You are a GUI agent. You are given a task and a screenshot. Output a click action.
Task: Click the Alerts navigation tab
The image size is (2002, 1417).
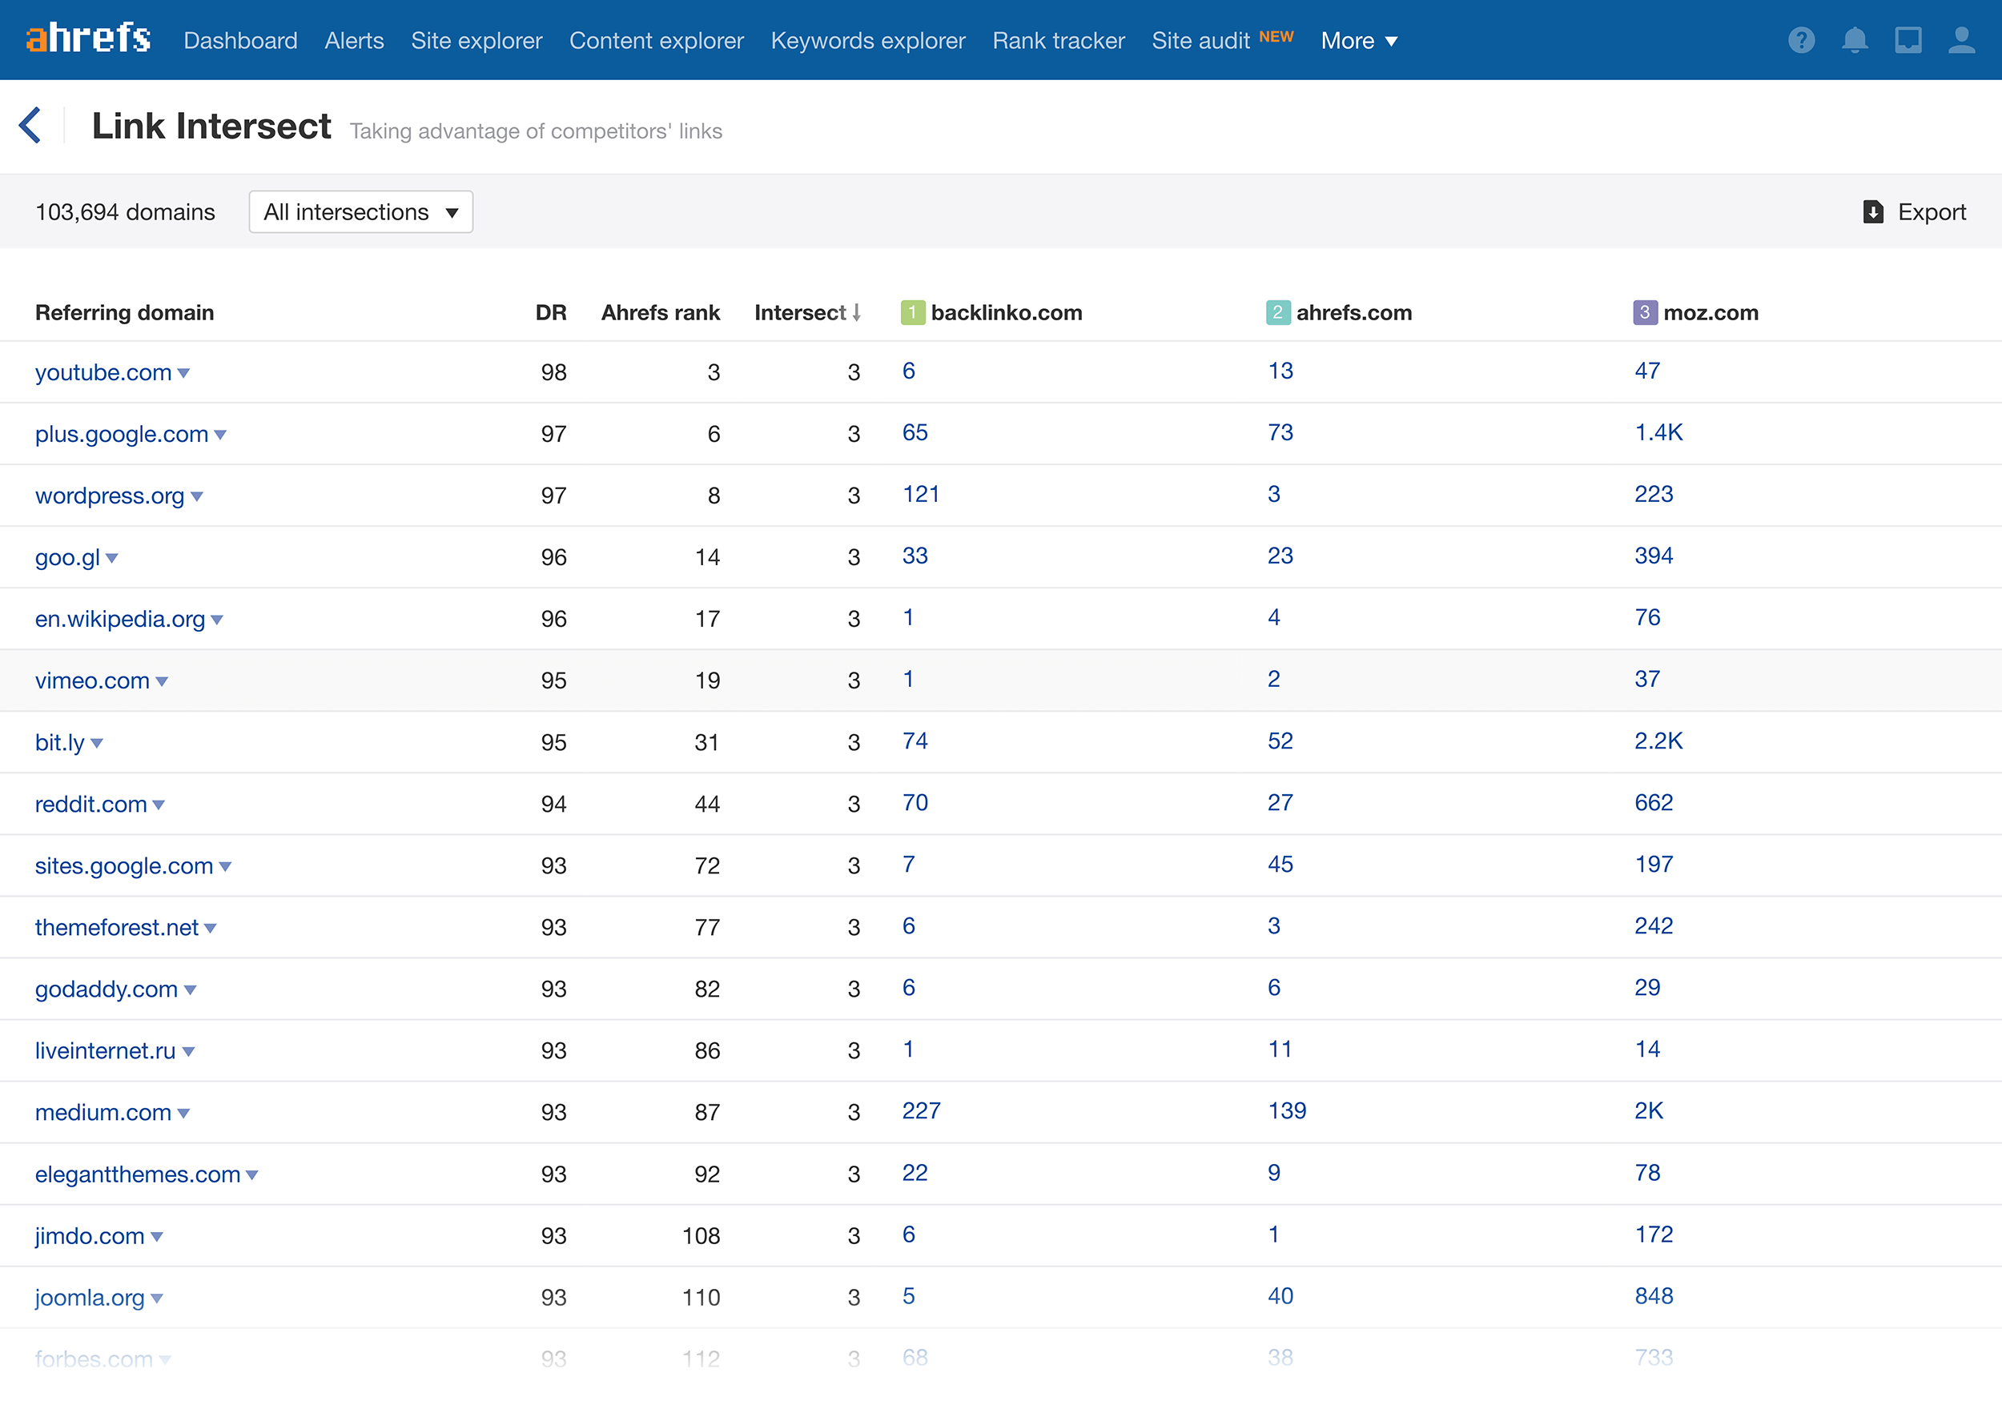[x=355, y=42]
